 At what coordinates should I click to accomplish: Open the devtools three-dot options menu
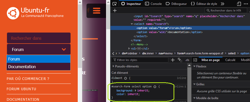coord(246,4)
